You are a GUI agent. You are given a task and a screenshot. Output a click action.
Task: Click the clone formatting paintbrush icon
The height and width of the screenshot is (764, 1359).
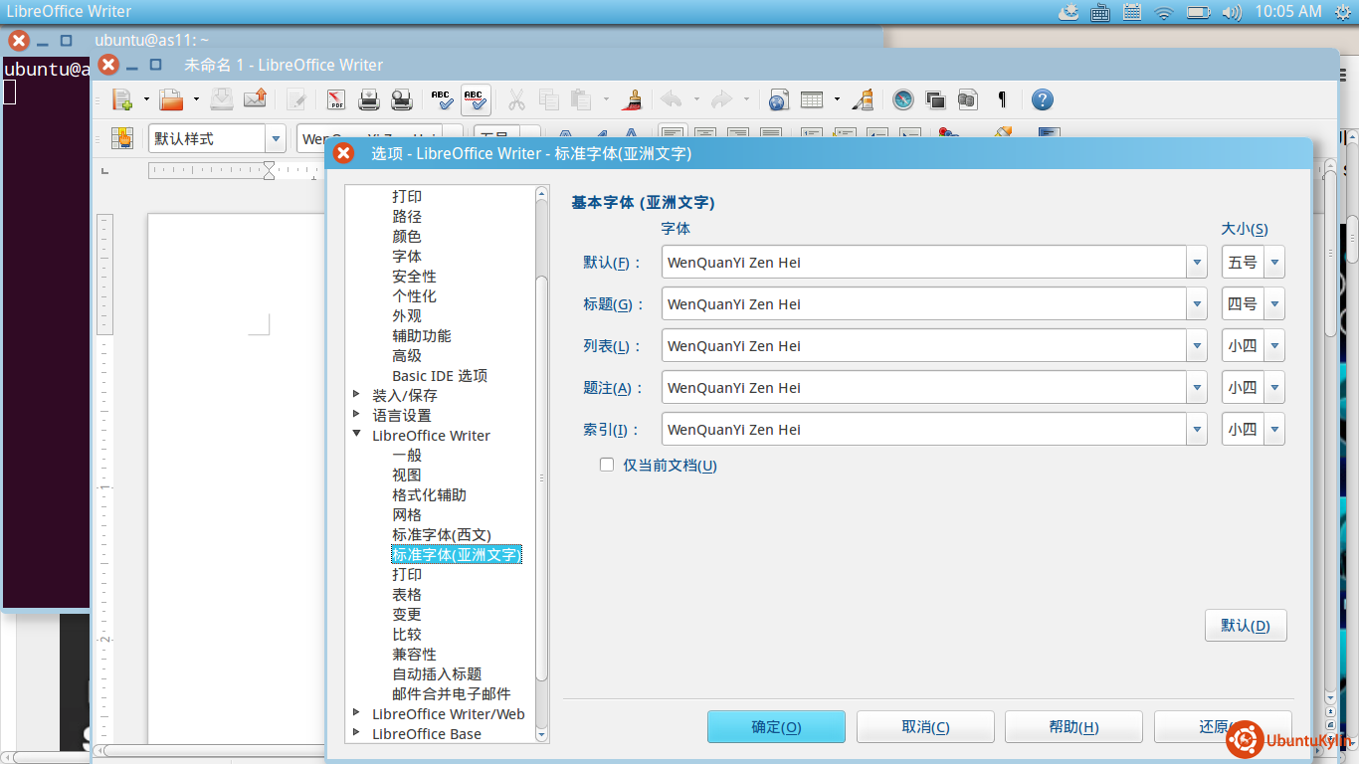[x=631, y=99]
